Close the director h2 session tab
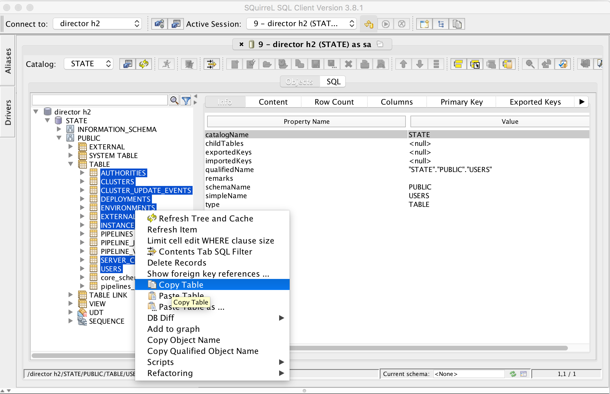The image size is (610, 394). pos(241,44)
